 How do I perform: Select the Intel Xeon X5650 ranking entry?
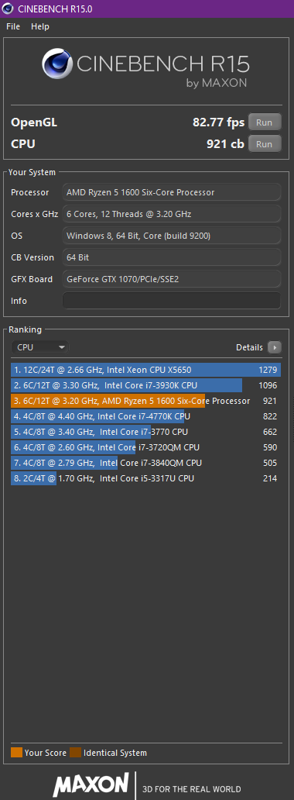coord(145,370)
